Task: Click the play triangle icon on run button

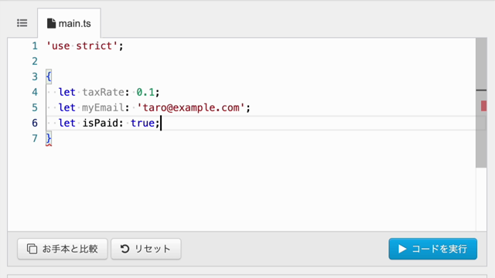Action: (x=402, y=249)
